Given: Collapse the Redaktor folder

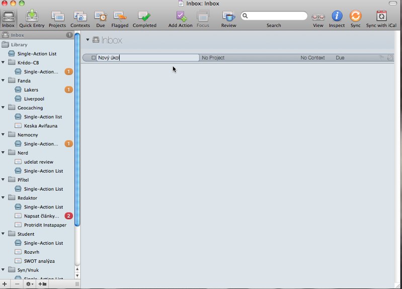Looking at the screenshot, I should [3, 198].
